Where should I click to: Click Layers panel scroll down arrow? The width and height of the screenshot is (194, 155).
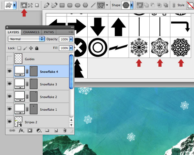pyautogui.click(x=71, y=125)
